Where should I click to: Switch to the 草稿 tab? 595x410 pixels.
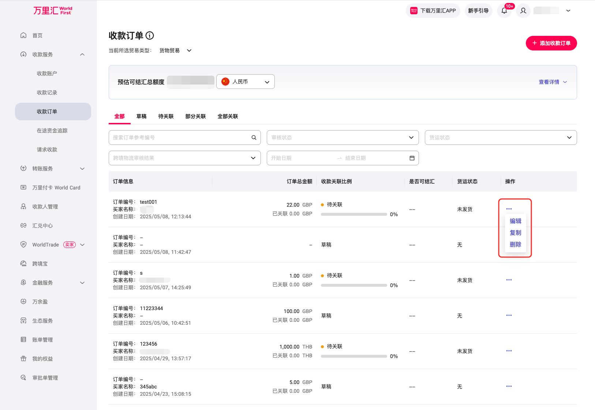tap(141, 116)
